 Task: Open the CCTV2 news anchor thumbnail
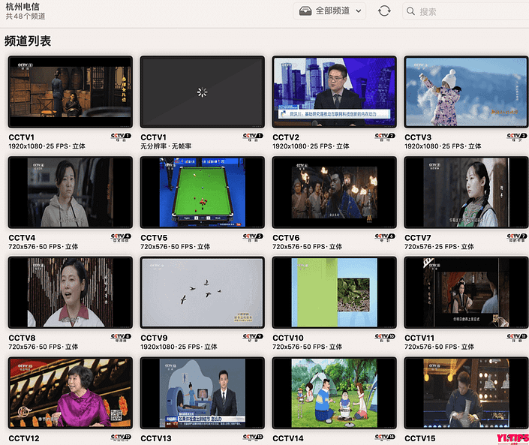335,92
